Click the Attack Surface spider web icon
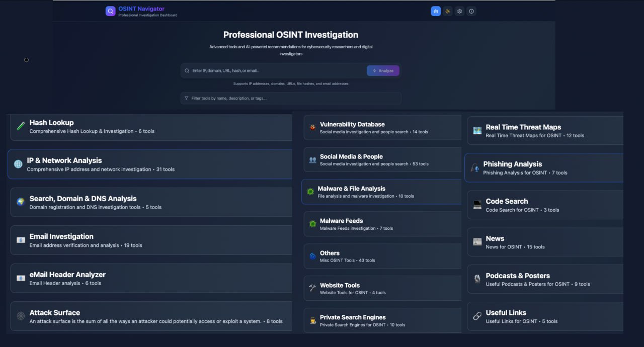This screenshot has height=347, width=644. [21, 316]
